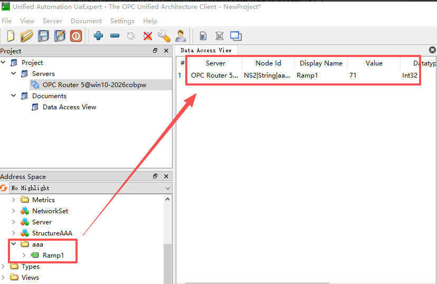Click the Address Space refresh orange icon
The image size is (437, 284).
click(x=4, y=188)
